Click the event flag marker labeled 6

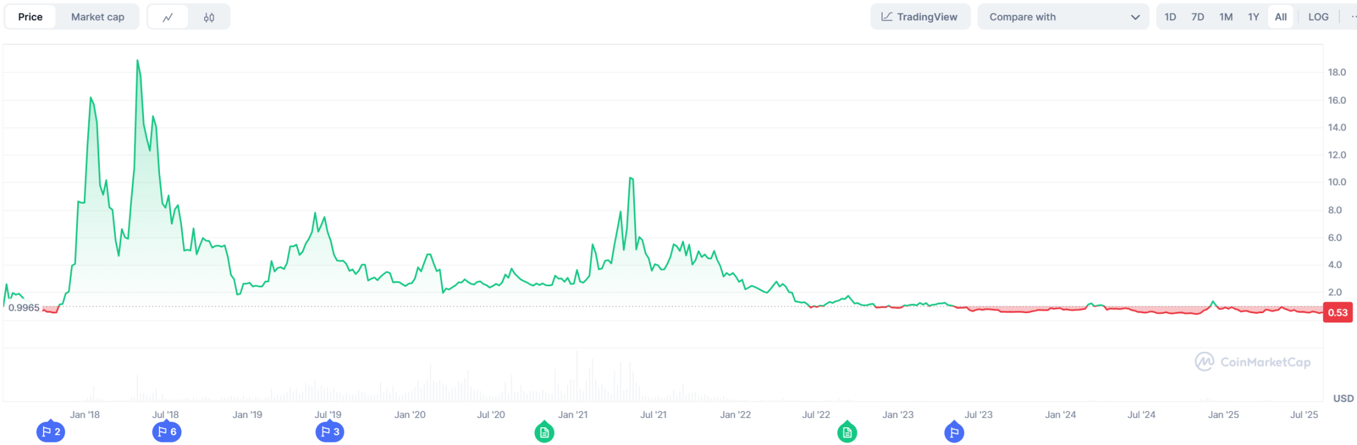[167, 432]
